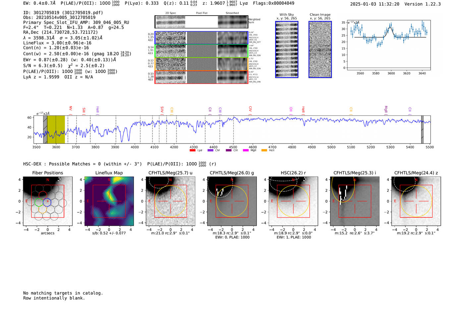
Task: Click the Flags:0x00004049 text
Action: 273,3
